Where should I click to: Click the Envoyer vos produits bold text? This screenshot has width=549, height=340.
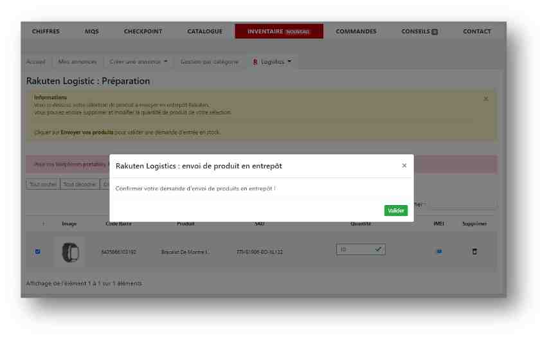[x=87, y=132]
